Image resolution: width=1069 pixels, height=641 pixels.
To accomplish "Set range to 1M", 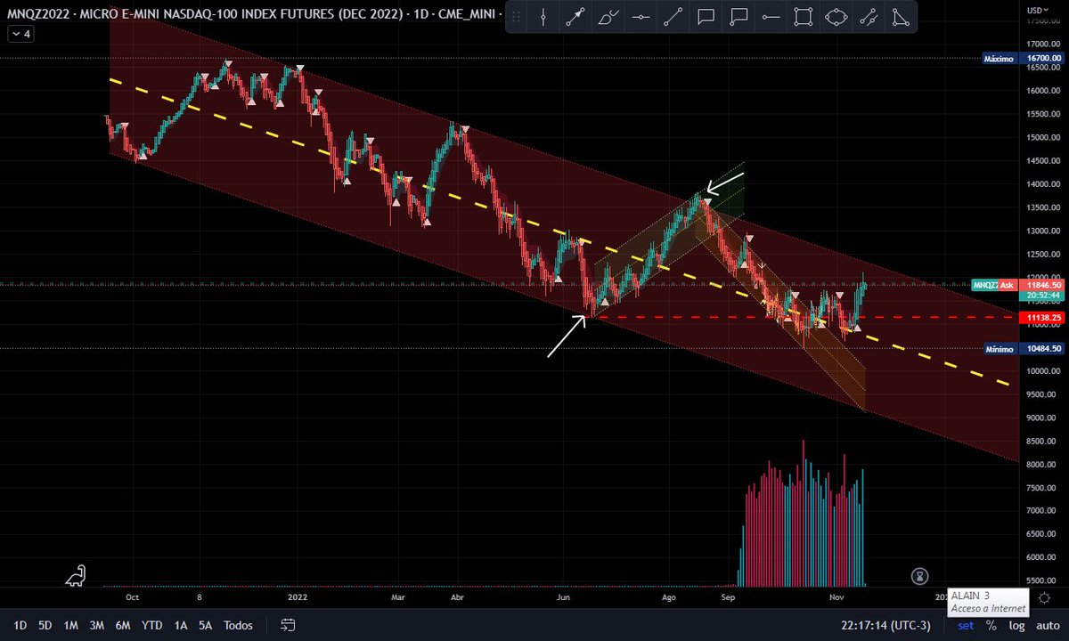I will pos(70,625).
